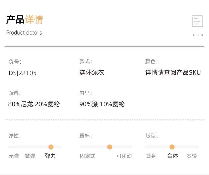Choose the 弹力 elasticity label
209x175 pixels.
click(x=50, y=156)
